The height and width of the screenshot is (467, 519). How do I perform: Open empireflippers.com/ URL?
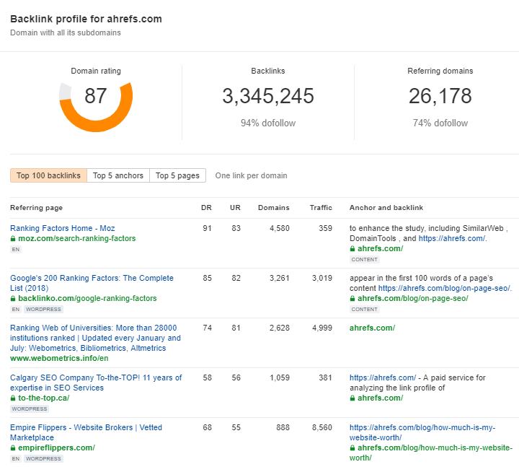coord(57,448)
